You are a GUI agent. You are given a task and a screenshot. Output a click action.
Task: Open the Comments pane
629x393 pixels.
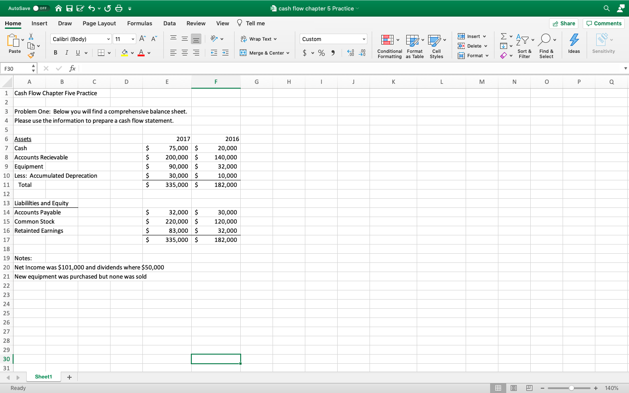point(603,23)
